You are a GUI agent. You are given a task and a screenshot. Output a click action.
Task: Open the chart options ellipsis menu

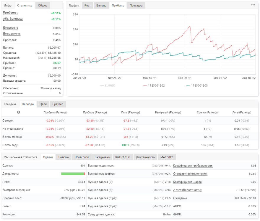tap(253, 5)
